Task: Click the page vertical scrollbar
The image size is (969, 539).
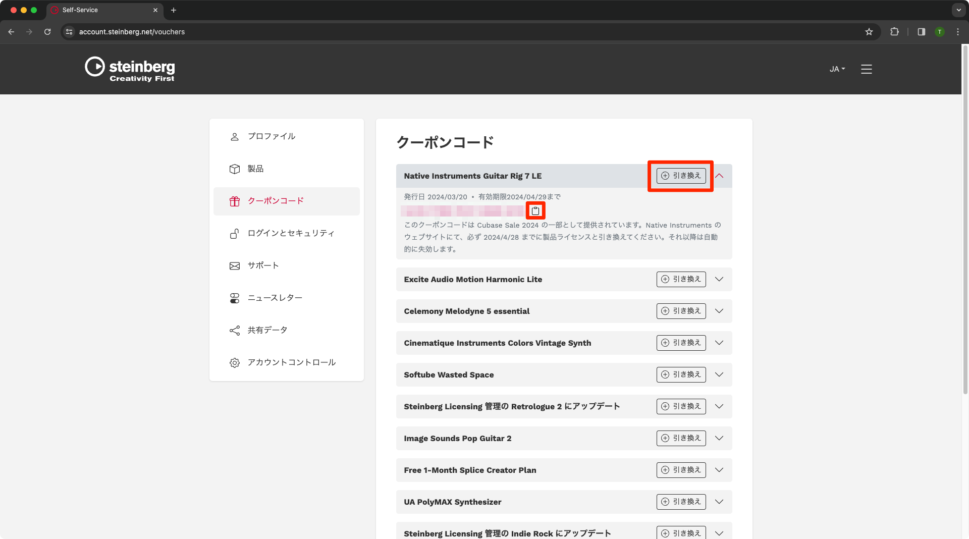Action: coord(965,220)
